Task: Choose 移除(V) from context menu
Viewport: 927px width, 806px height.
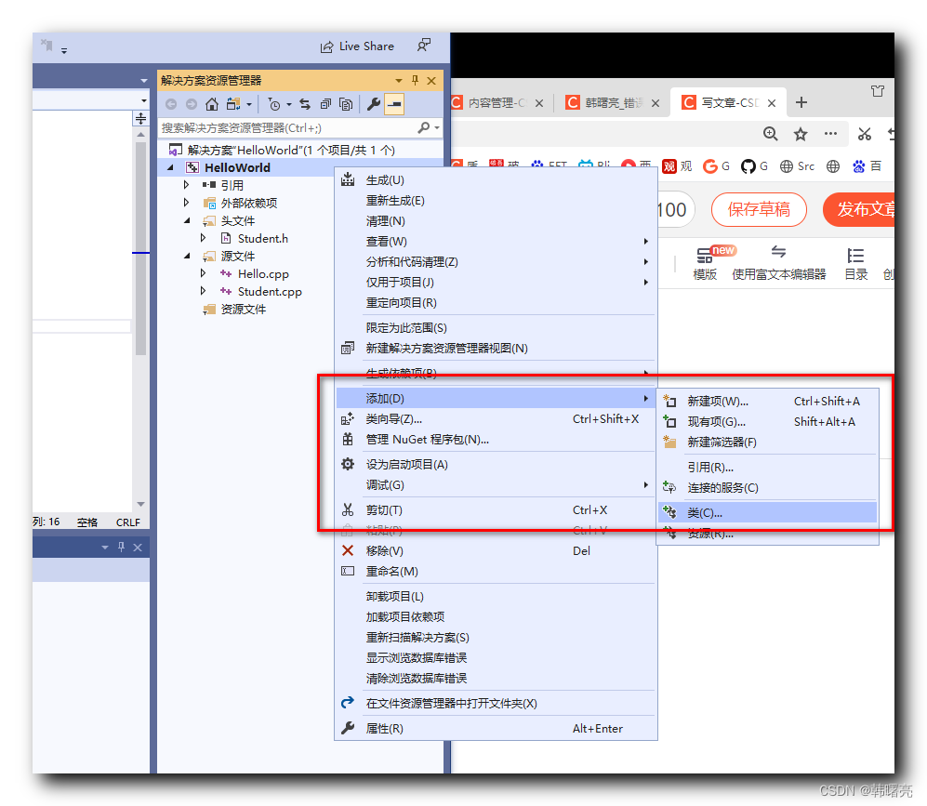Action: coord(496,550)
